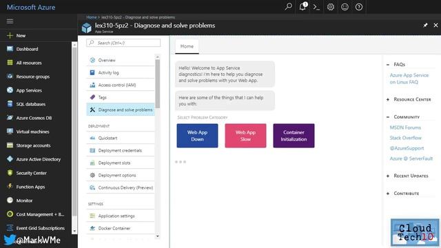This screenshot has width=441, height=248.
Task: Open Quickstart under Deployment
Action: pyautogui.click(x=121, y=138)
